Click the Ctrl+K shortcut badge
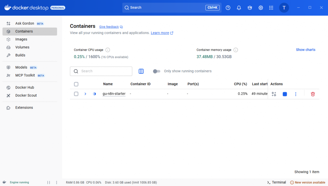 212,8
